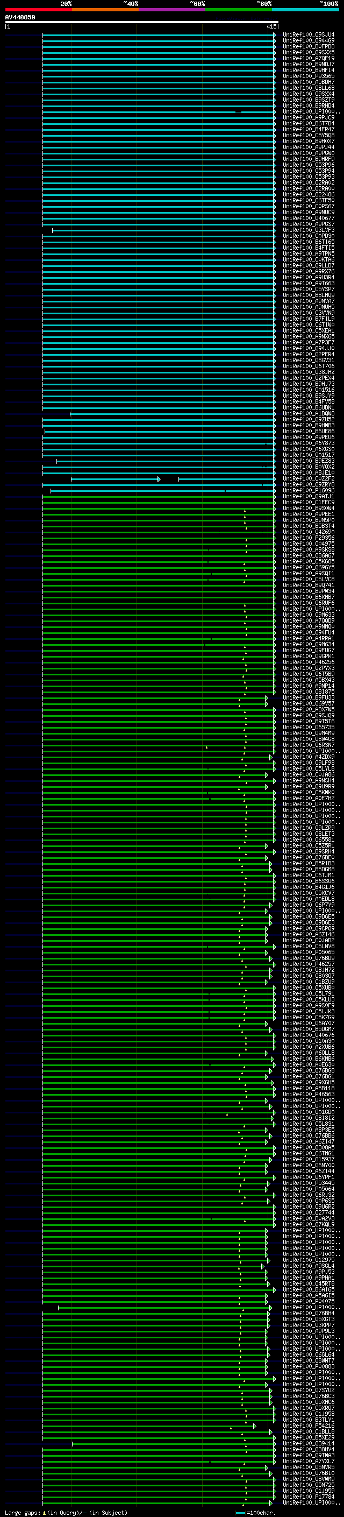
Task: Select hit label UniRef100_Q6GL64
Action: (309, 1354)
